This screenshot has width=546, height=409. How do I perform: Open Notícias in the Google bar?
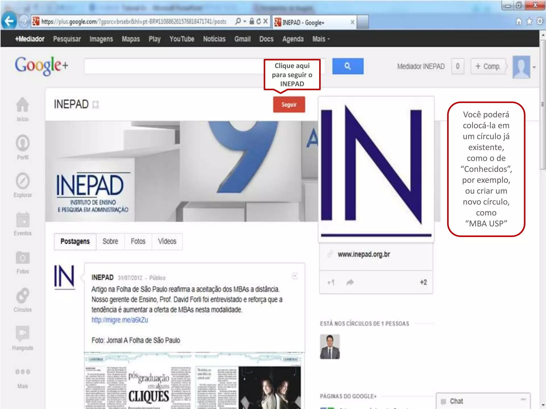pyautogui.click(x=214, y=39)
